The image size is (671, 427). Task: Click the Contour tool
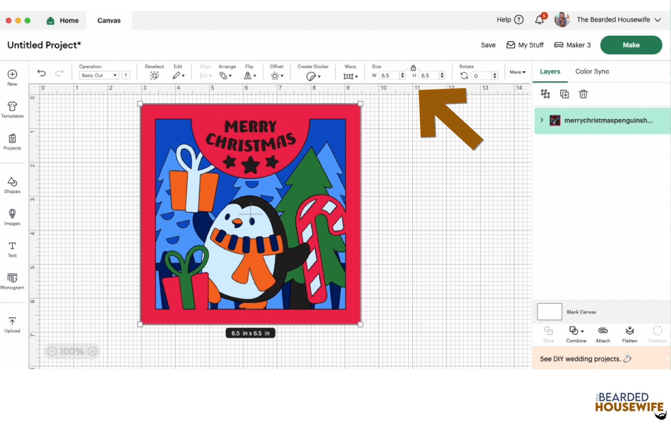click(x=657, y=335)
